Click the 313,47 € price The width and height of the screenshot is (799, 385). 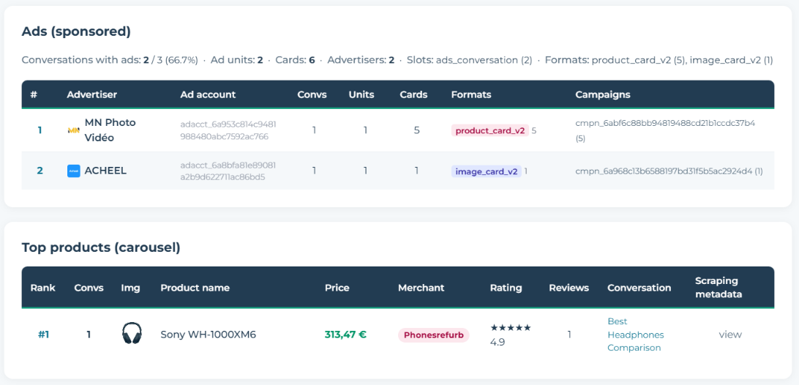point(345,335)
